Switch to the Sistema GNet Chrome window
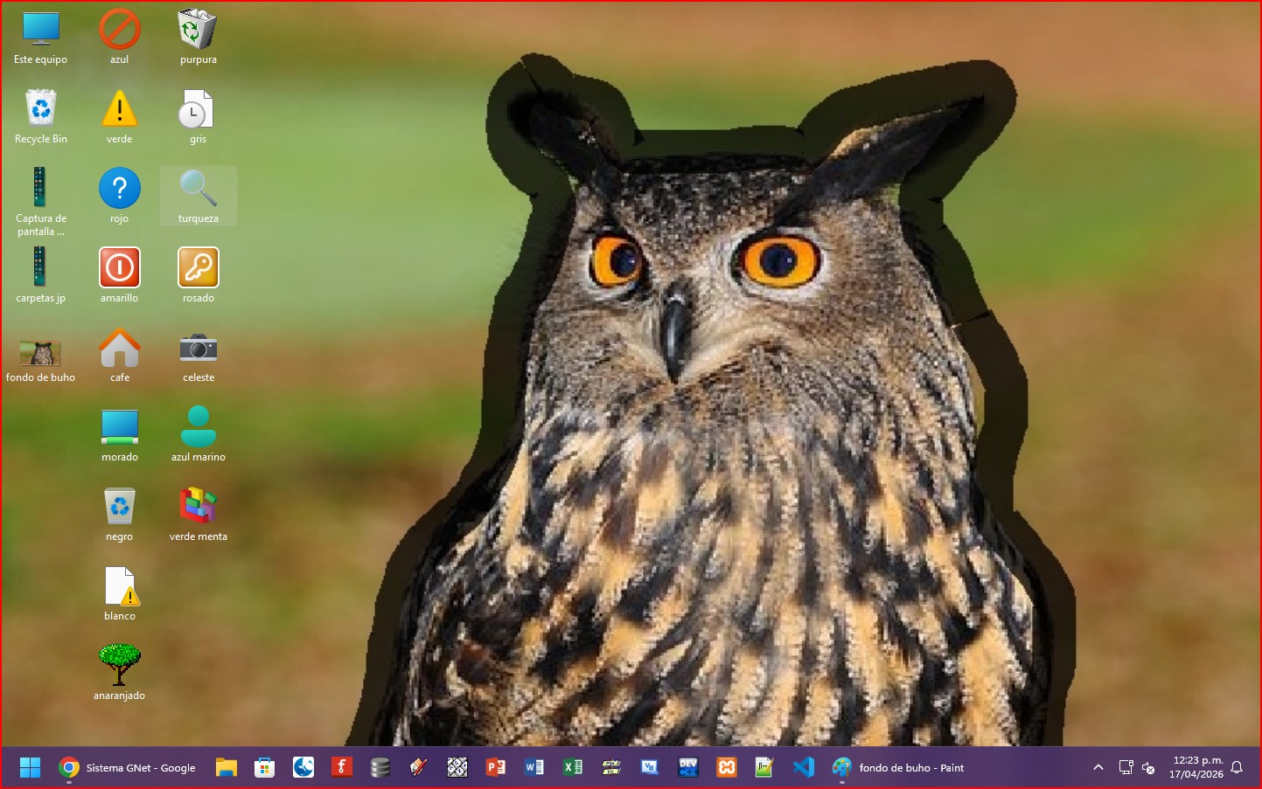Image resolution: width=1262 pixels, height=789 pixels. click(x=128, y=767)
